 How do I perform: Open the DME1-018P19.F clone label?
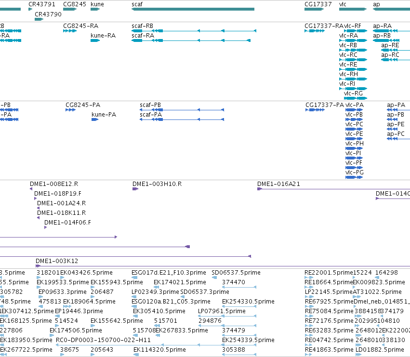[58, 194]
